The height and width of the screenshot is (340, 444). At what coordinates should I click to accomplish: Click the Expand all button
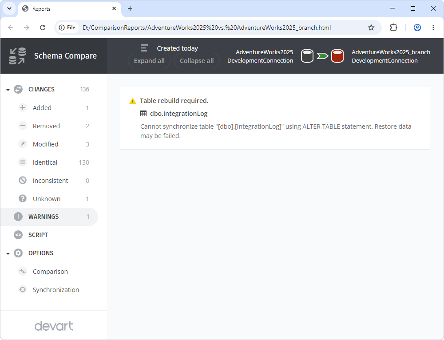click(x=149, y=60)
